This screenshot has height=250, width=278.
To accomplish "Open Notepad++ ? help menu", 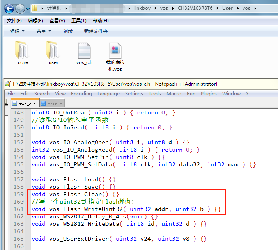I will [x=247, y=94].
